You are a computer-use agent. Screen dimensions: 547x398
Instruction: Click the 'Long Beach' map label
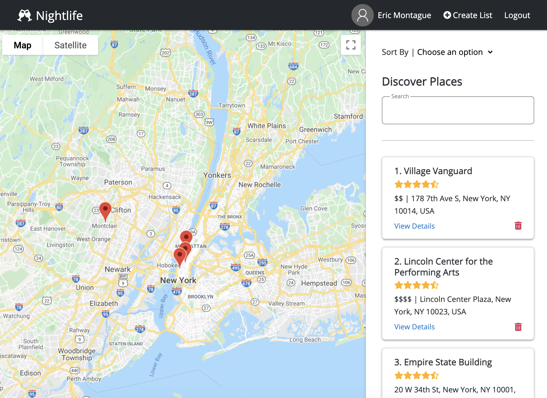305,340
